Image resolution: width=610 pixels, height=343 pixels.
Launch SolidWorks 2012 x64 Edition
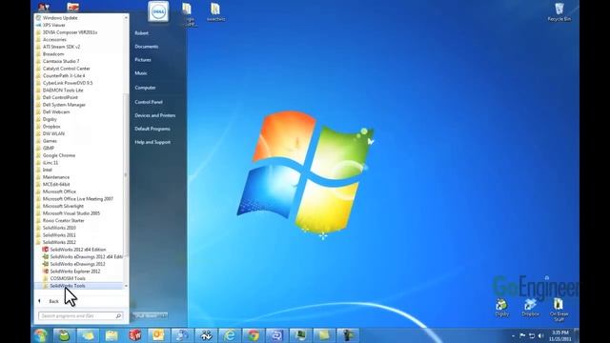tap(78, 250)
